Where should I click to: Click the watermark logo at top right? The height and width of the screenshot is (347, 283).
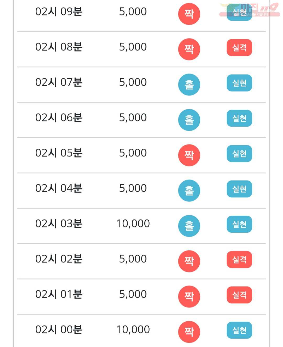tap(249, 9)
